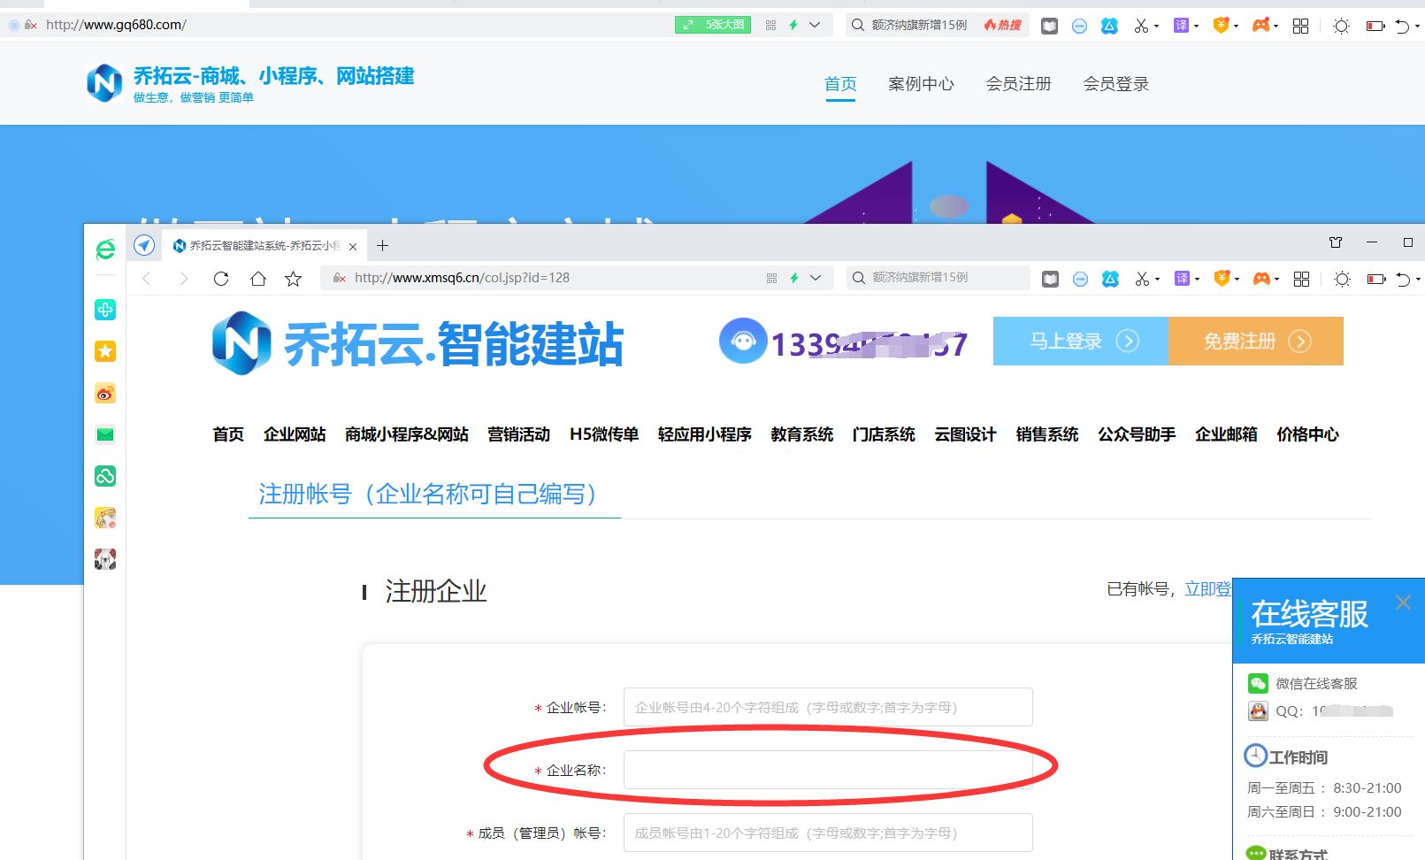Open 价格中心 menu item

[1307, 434]
